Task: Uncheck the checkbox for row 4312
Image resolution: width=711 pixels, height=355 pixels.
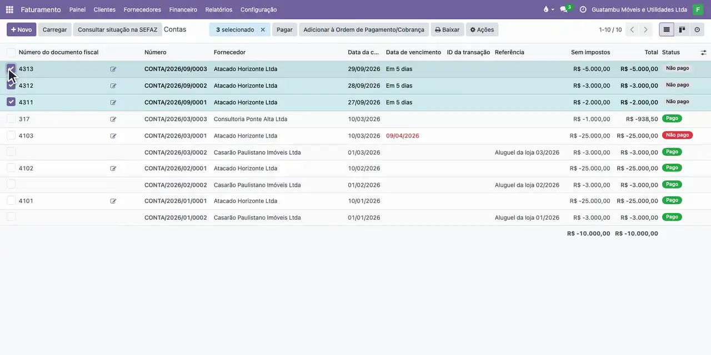Action: point(11,85)
